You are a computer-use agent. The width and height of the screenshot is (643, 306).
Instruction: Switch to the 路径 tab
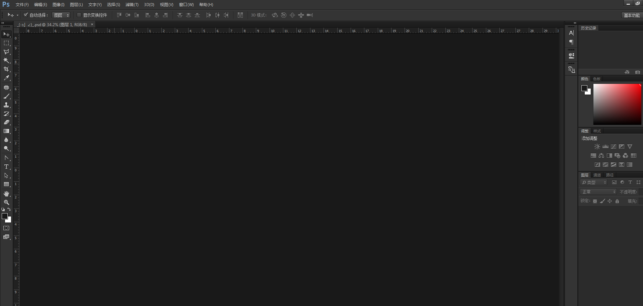click(610, 175)
